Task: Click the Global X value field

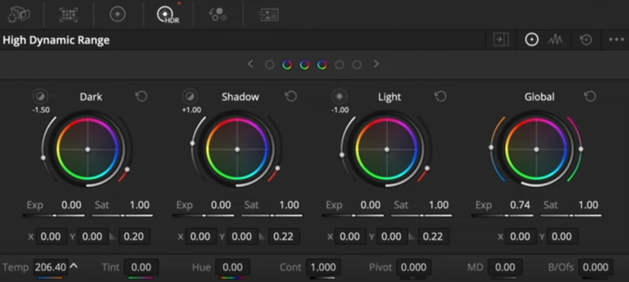Action: [x=520, y=236]
